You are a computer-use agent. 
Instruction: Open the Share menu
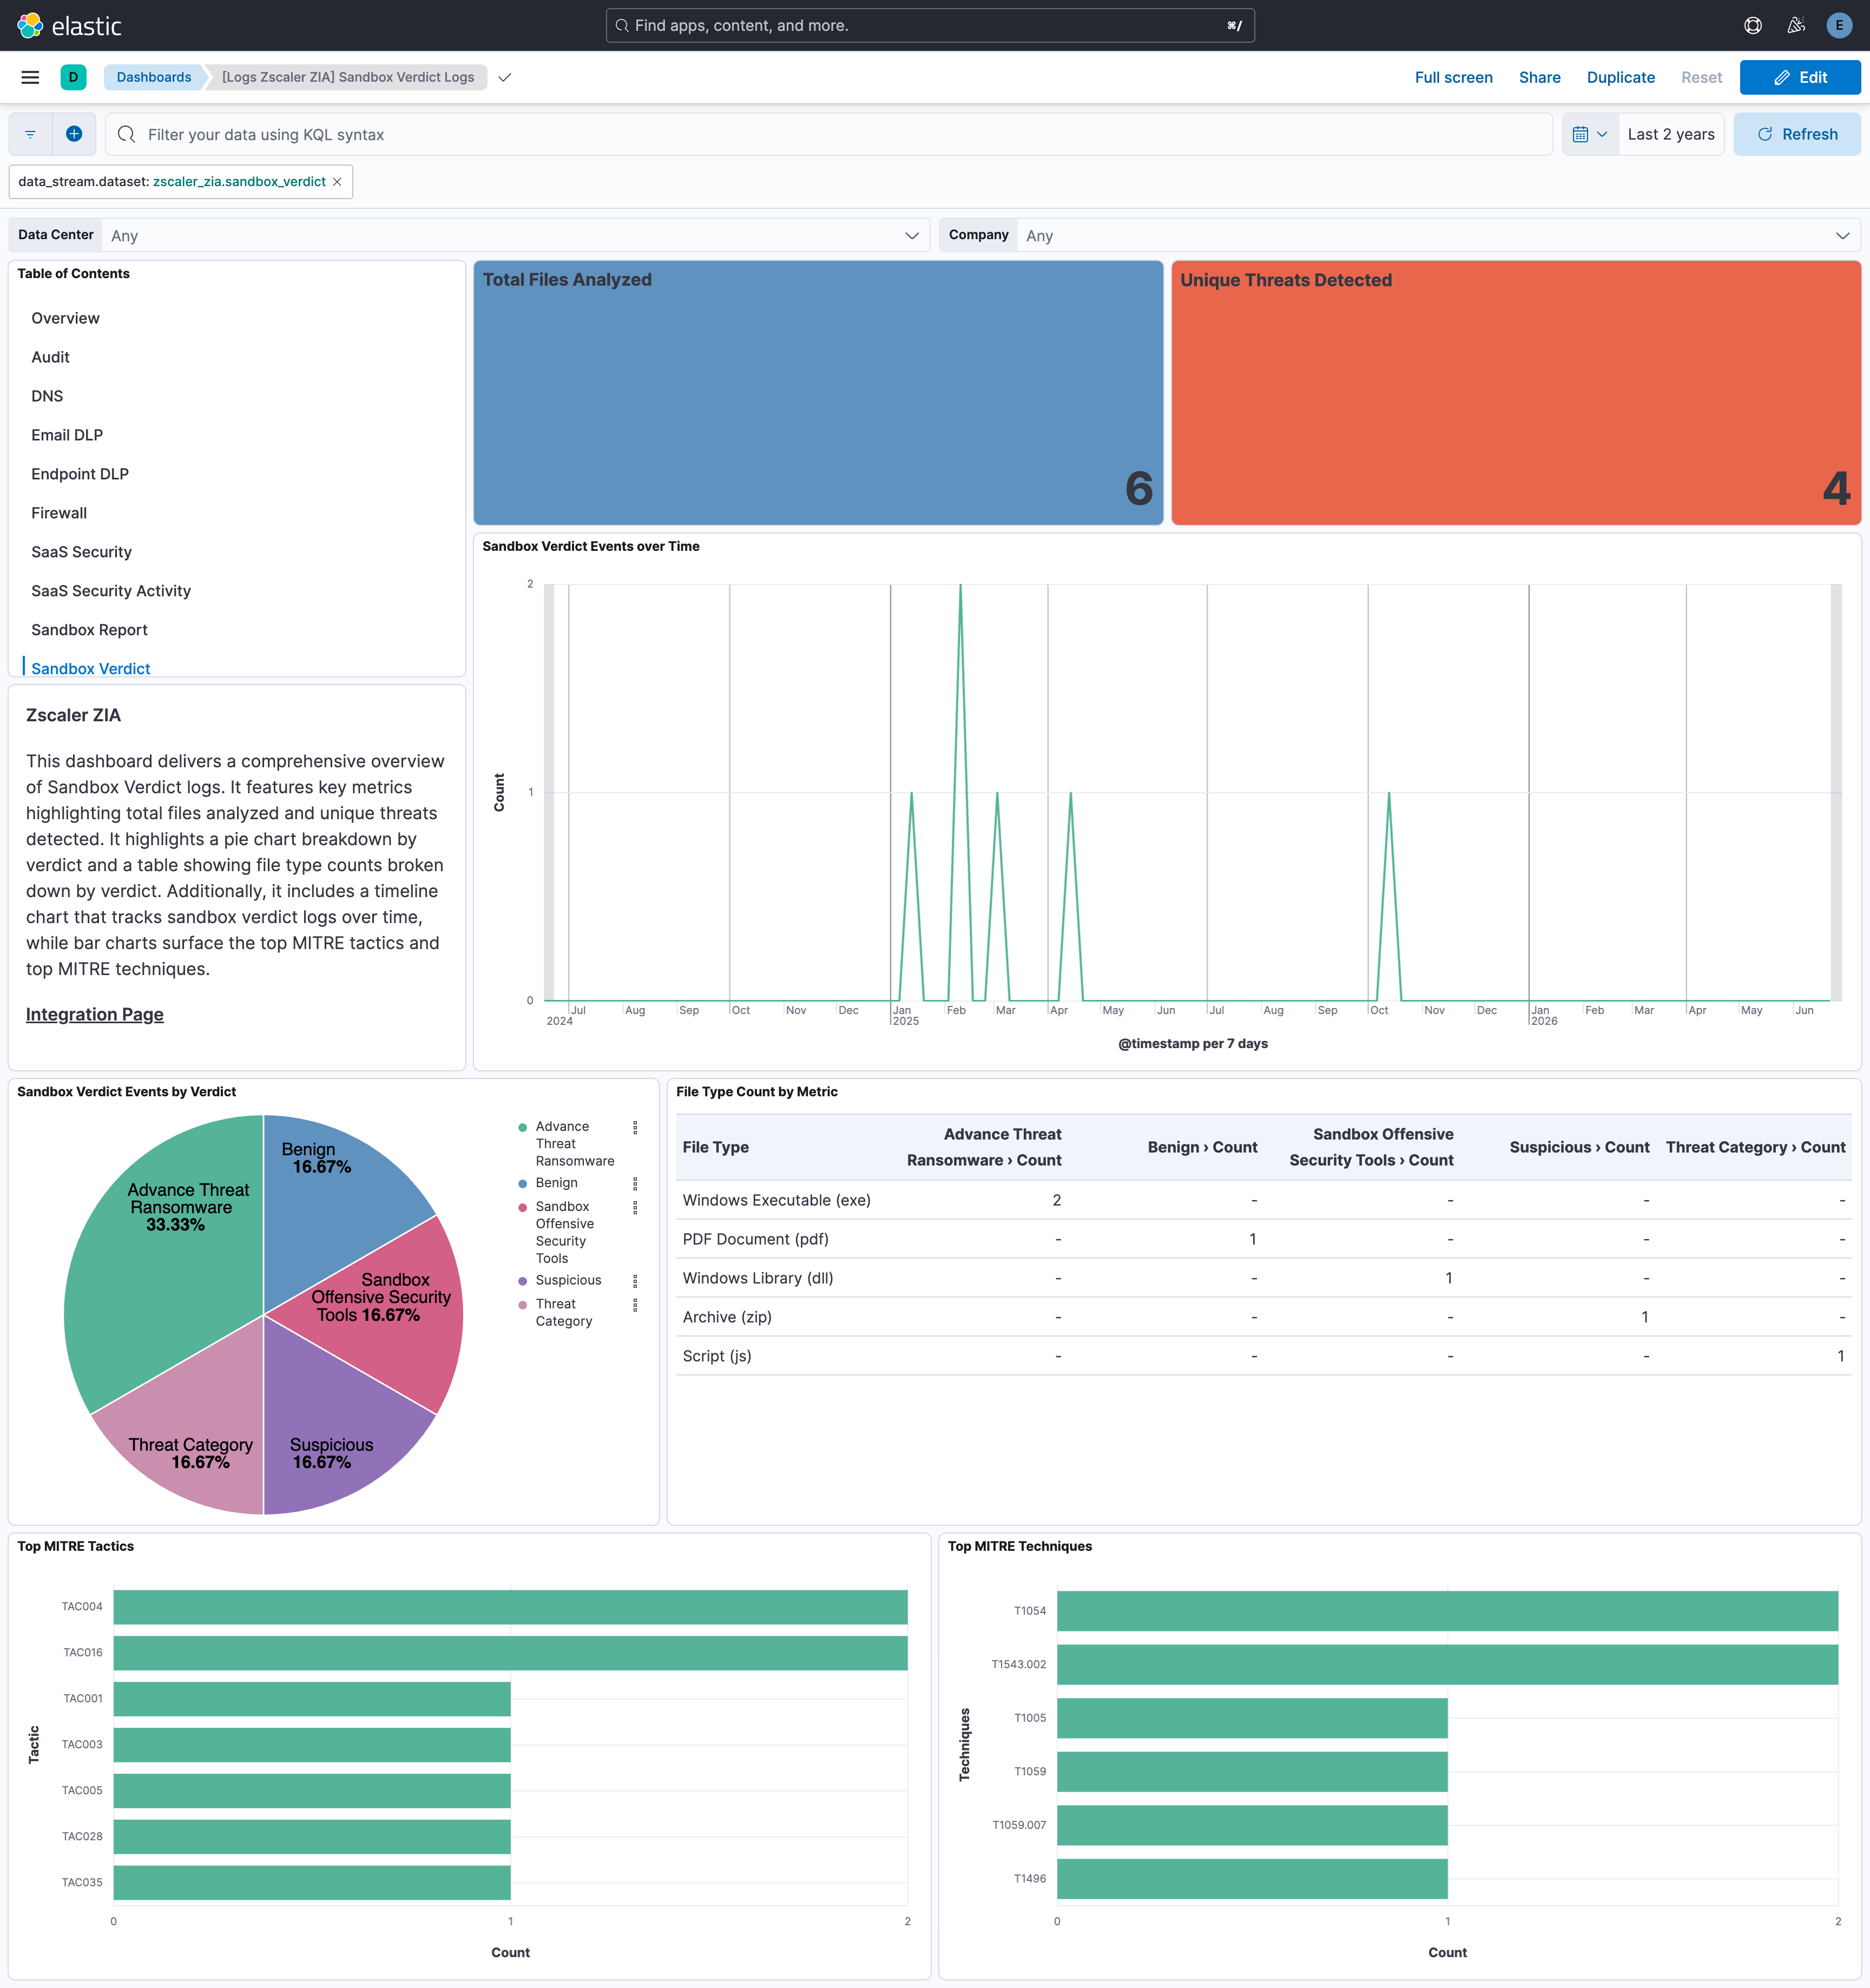click(1539, 77)
